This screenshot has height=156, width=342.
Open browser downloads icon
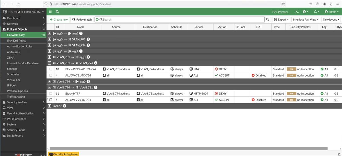[318, 4]
